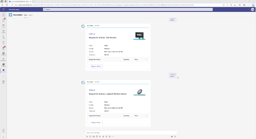
Task: Reply to ticket SR-3
Action: (96, 66)
